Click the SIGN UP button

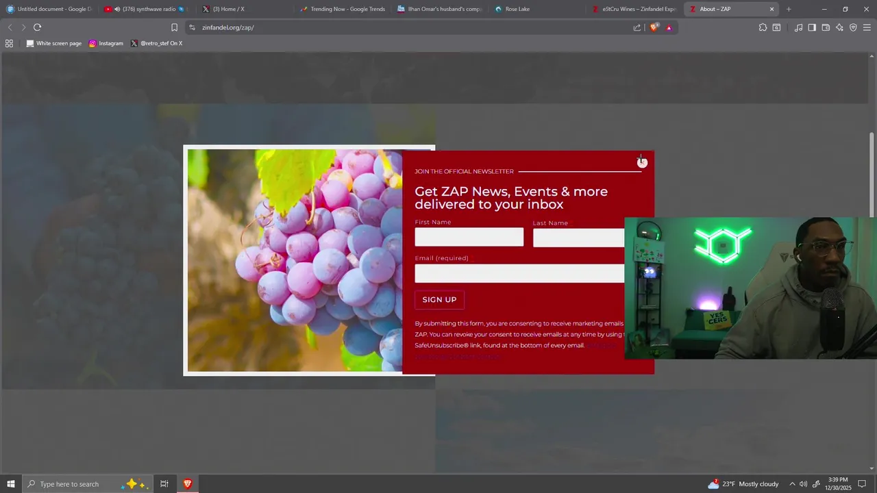click(439, 300)
